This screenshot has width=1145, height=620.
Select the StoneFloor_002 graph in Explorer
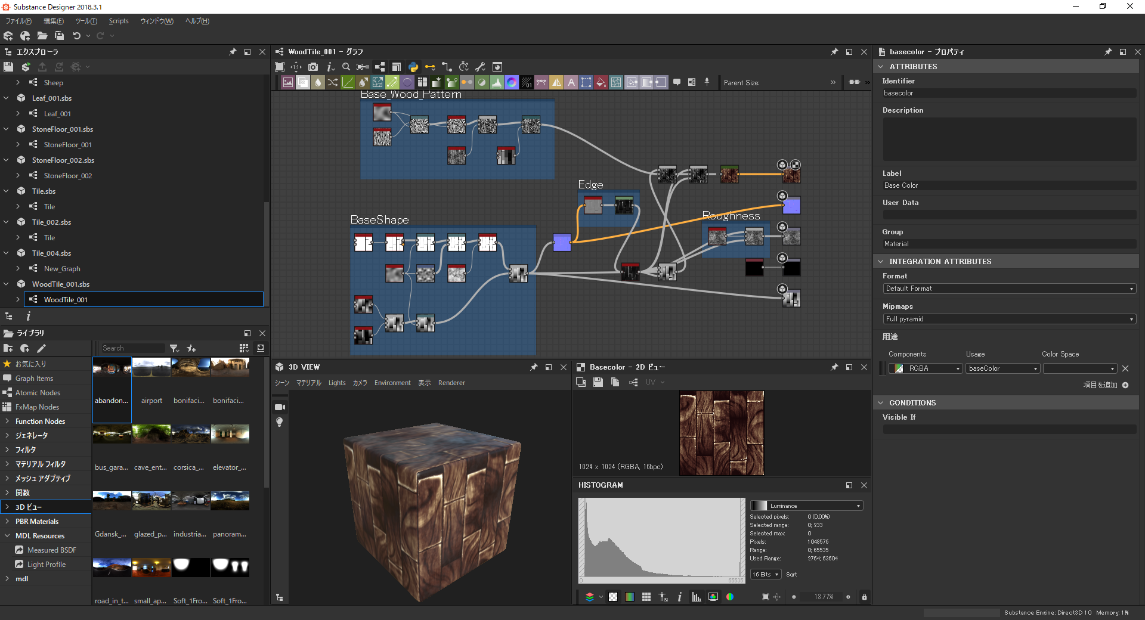pyautogui.click(x=67, y=176)
